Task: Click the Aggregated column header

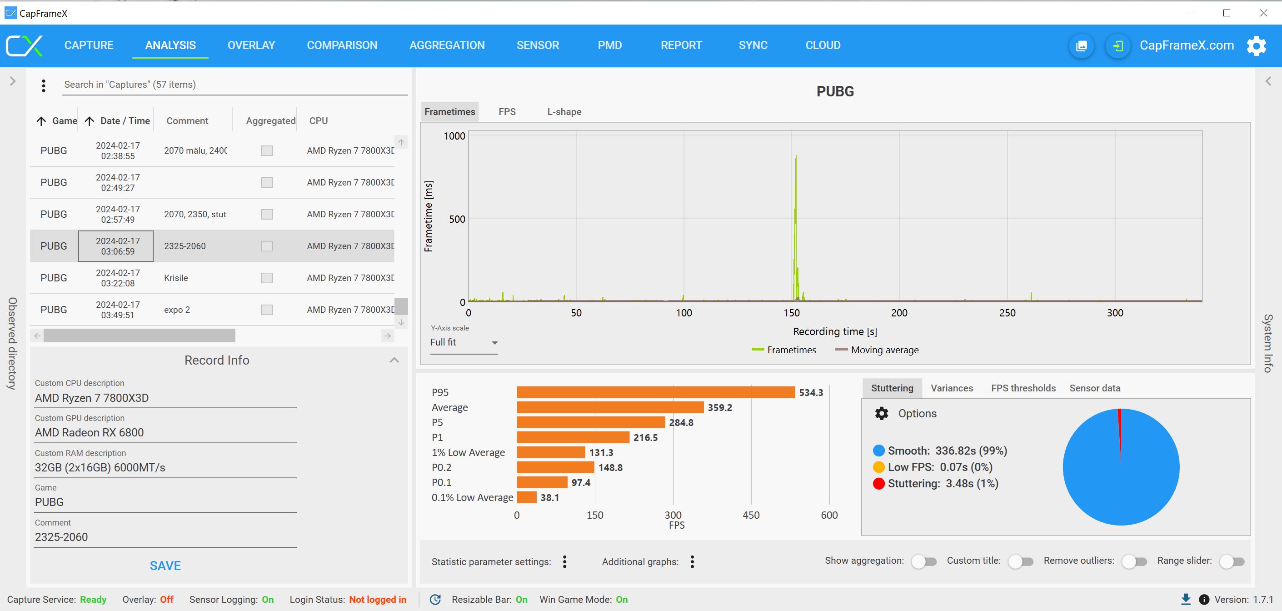Action: tap(270, 121)
